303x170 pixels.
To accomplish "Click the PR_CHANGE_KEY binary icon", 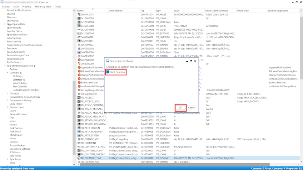I will (x=79, y=139).
